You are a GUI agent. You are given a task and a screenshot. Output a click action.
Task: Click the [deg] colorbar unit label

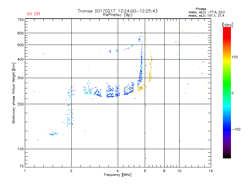pyautogui.click(x=228, y=24)
